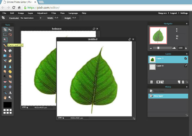Open the Layer menu

point(30,13)
